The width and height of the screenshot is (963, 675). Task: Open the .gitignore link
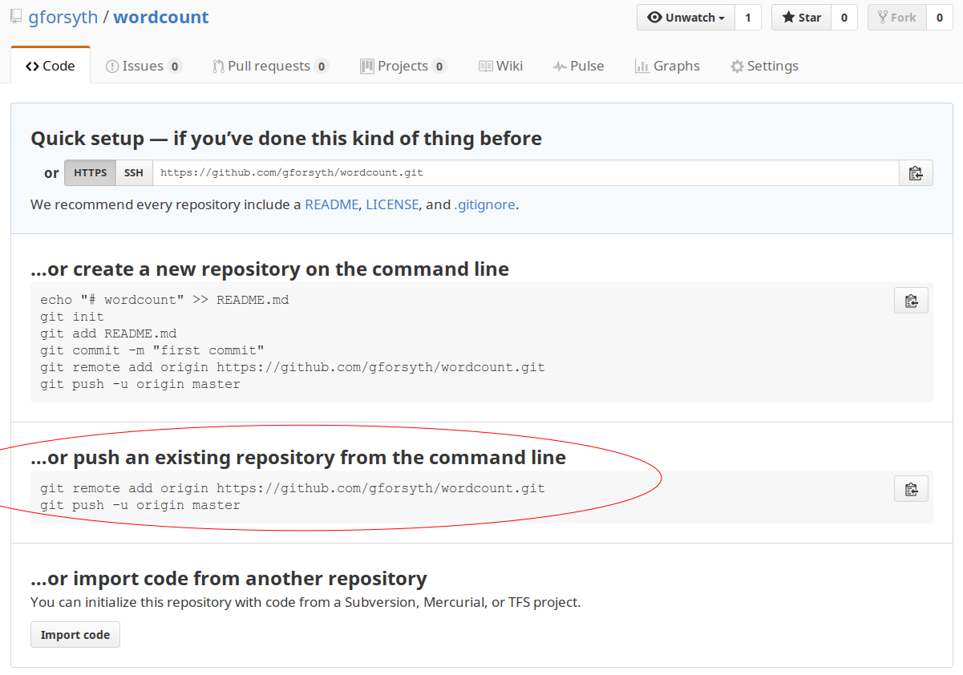pyautogui.click(x=484, y=204)
